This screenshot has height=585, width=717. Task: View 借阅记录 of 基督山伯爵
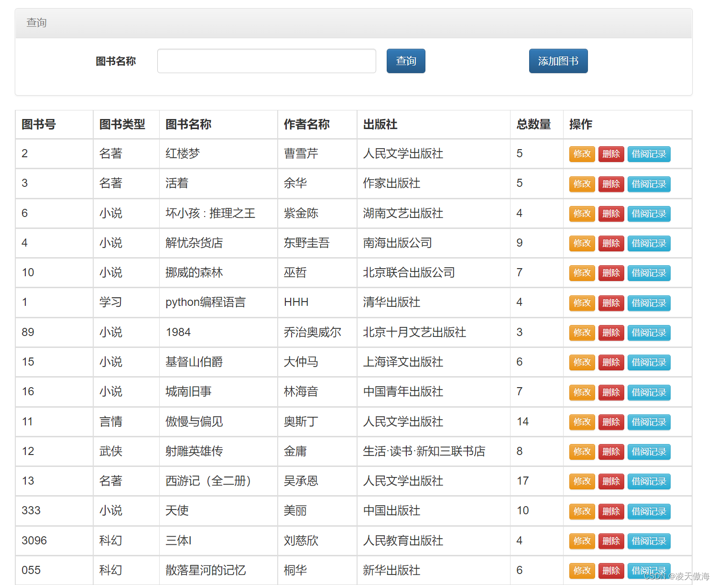649,362
